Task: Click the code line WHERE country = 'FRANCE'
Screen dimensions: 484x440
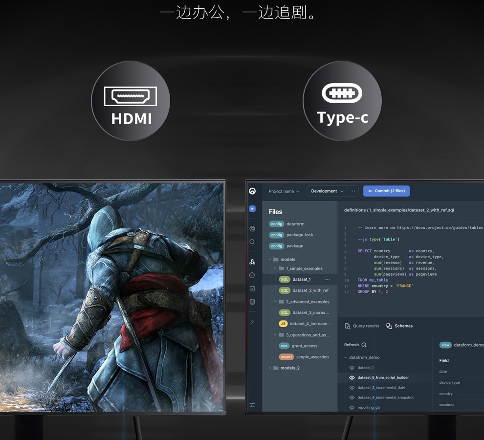Action: tap(385, 286)
